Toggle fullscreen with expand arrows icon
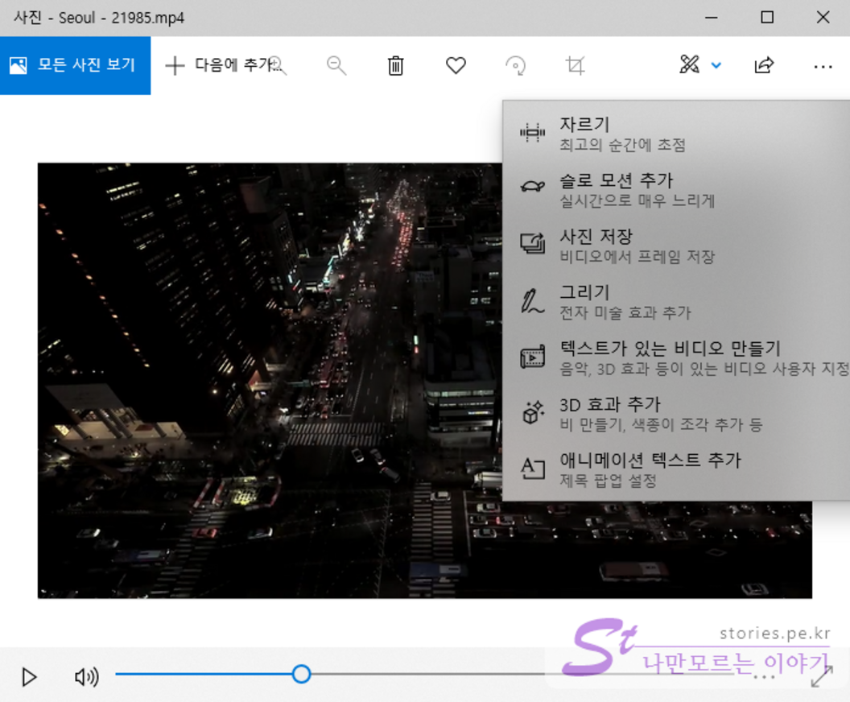 click(821, 677)
